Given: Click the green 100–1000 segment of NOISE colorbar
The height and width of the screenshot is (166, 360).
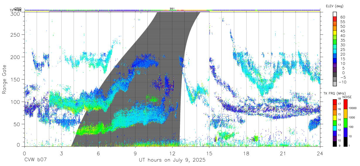Looking at the screenshot, I should coord(345,123).
